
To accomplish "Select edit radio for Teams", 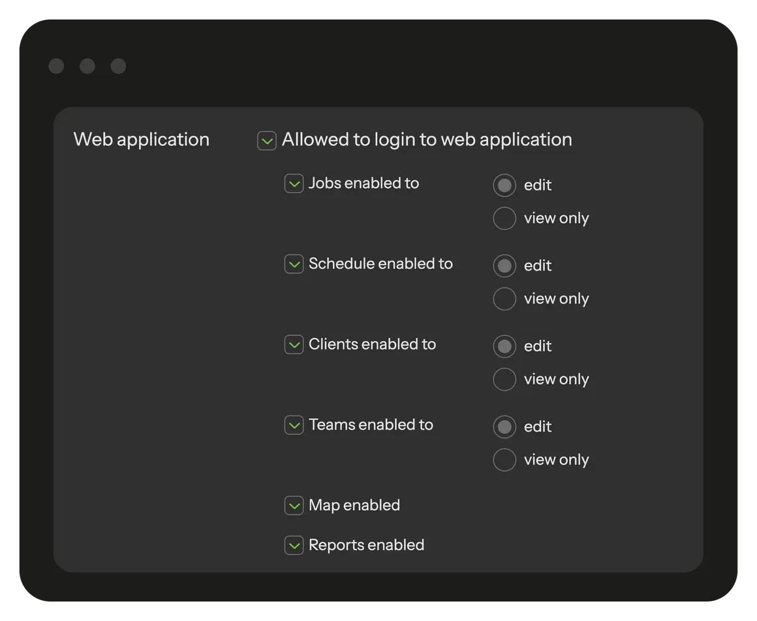I will [x=504, y=427].
